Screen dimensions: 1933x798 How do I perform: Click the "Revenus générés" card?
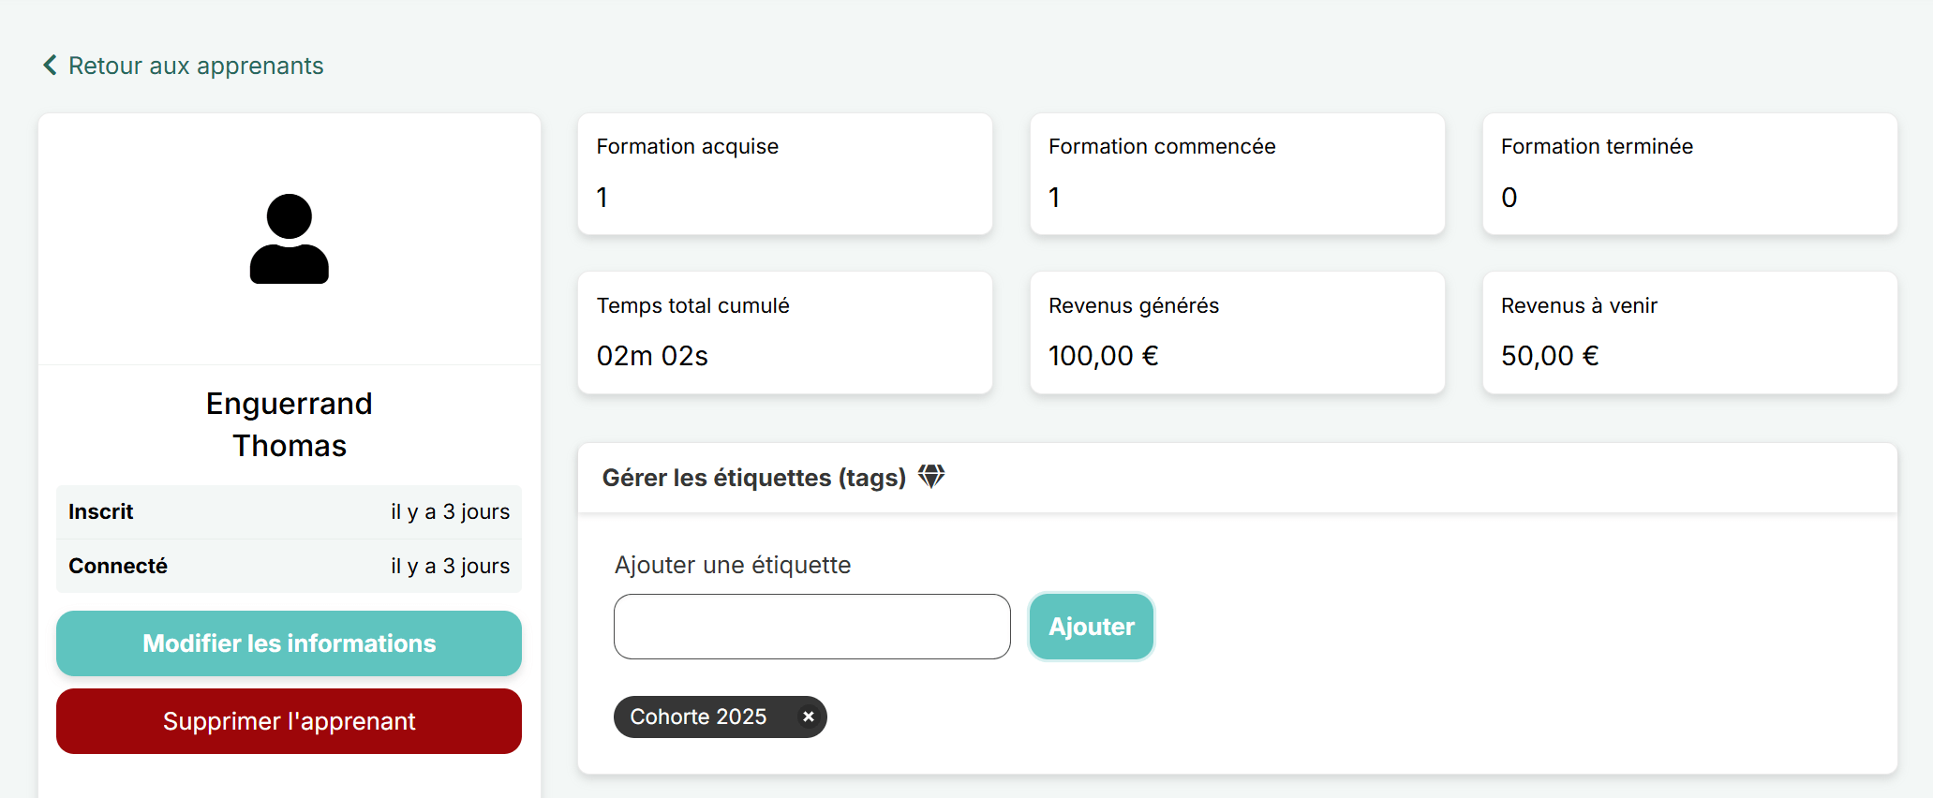coord(1237,332)
